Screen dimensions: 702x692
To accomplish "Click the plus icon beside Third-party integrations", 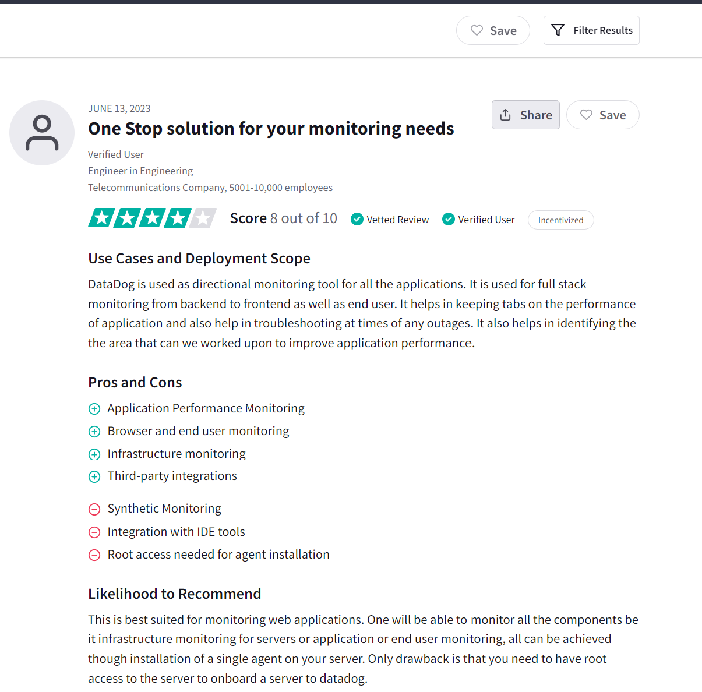I will click(94, 476).
